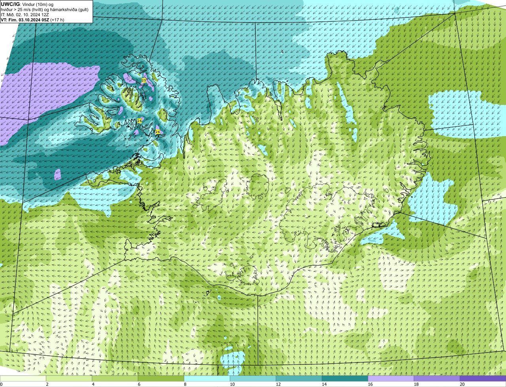Click the legend scale value 8
This screenshot has height=387, width=506.
pos(185,384)
